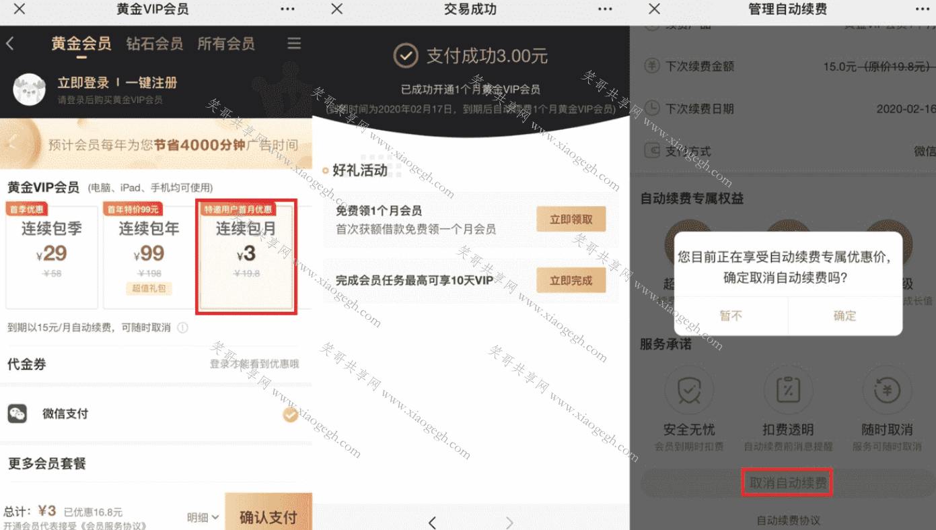Image resolution: width=936 pixels, height=530 pixels.
Task: Toggle the 微信支付 selection checkmark
Action: click(x=290, y=414)
